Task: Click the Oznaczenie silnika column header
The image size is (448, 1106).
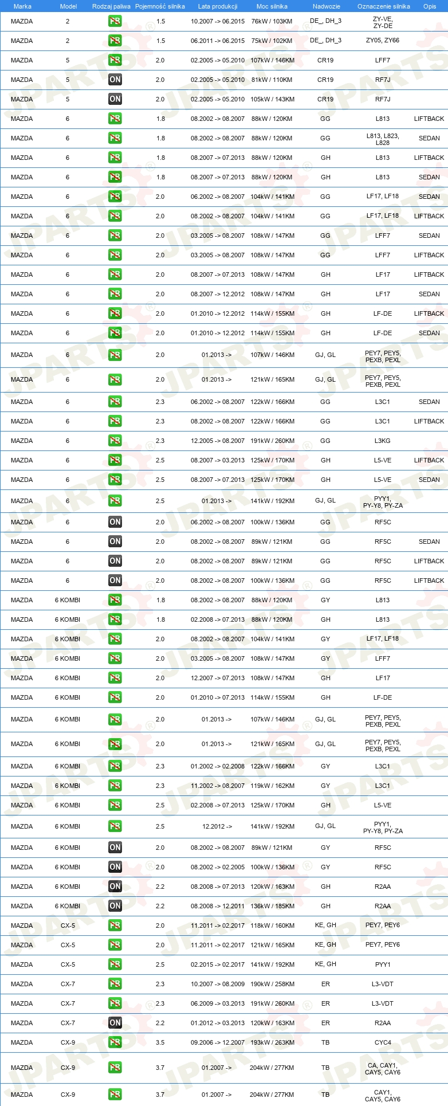Action: tap(383, 6)
